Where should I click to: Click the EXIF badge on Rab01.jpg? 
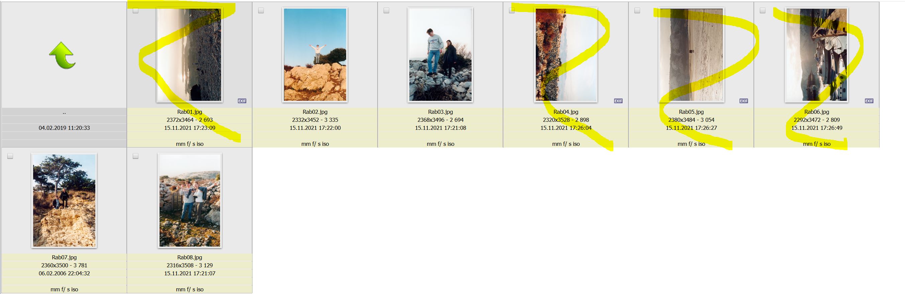pos(242,101)
